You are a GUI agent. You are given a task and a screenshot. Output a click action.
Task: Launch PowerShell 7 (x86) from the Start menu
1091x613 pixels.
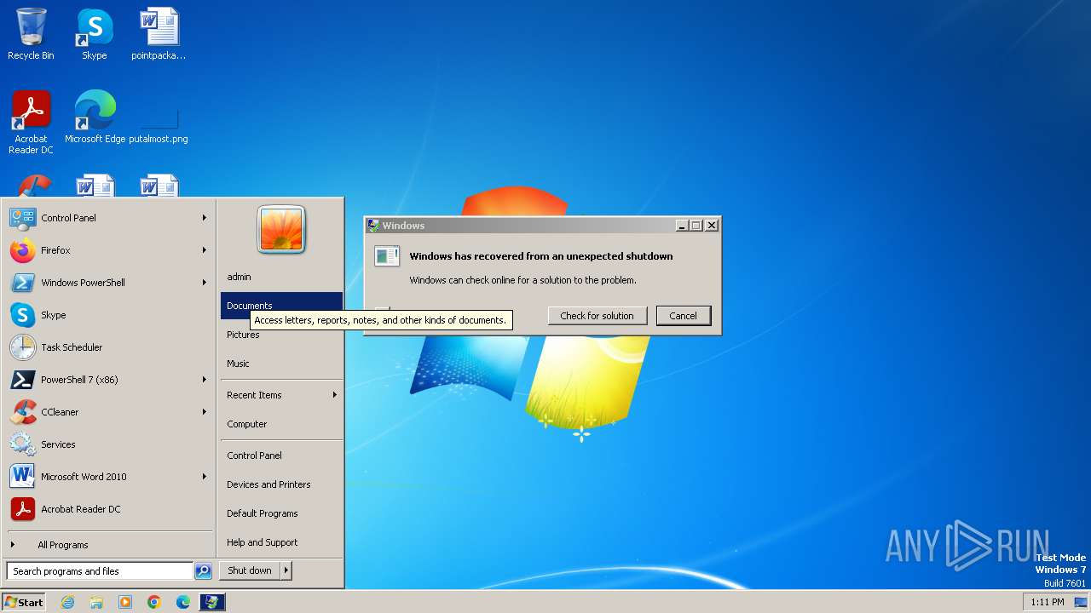pos(108,380)
